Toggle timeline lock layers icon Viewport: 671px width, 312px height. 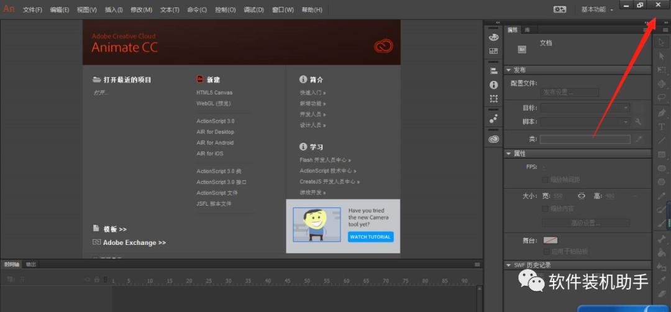tap(97, 280)
